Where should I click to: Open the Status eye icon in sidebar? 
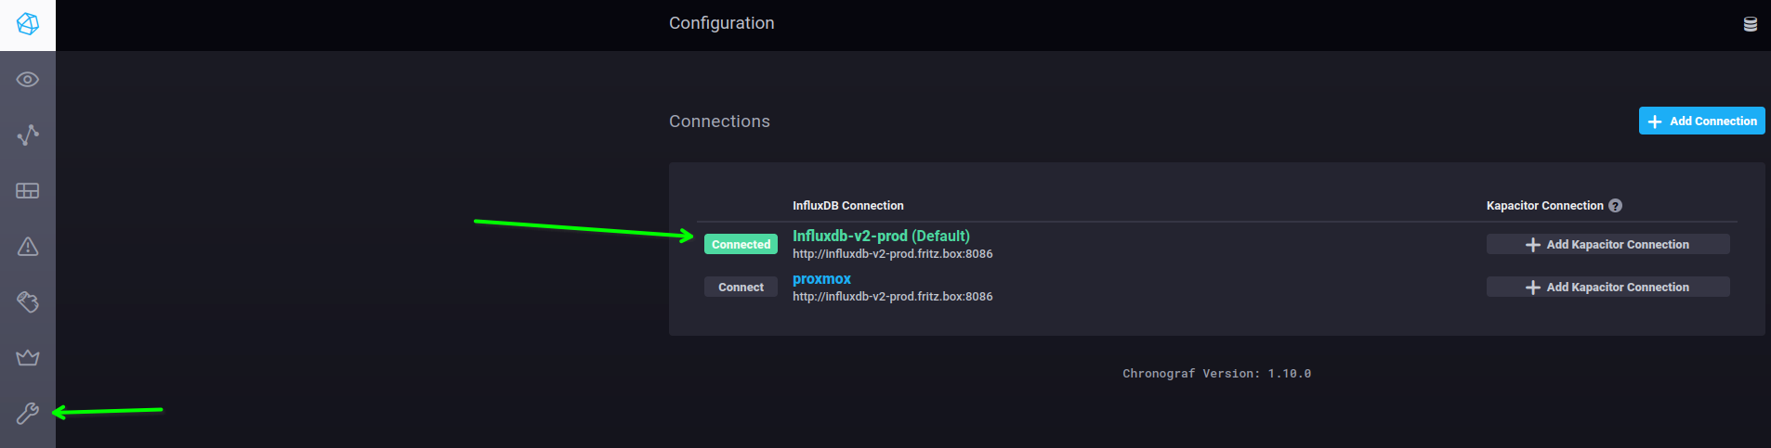pyautogui.click(x=28, y=80)
